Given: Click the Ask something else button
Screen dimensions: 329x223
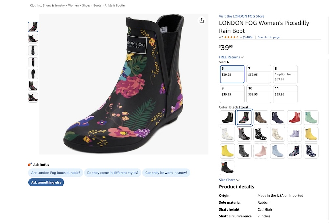Looking at the screenshot, I should [x=46, y=182].
